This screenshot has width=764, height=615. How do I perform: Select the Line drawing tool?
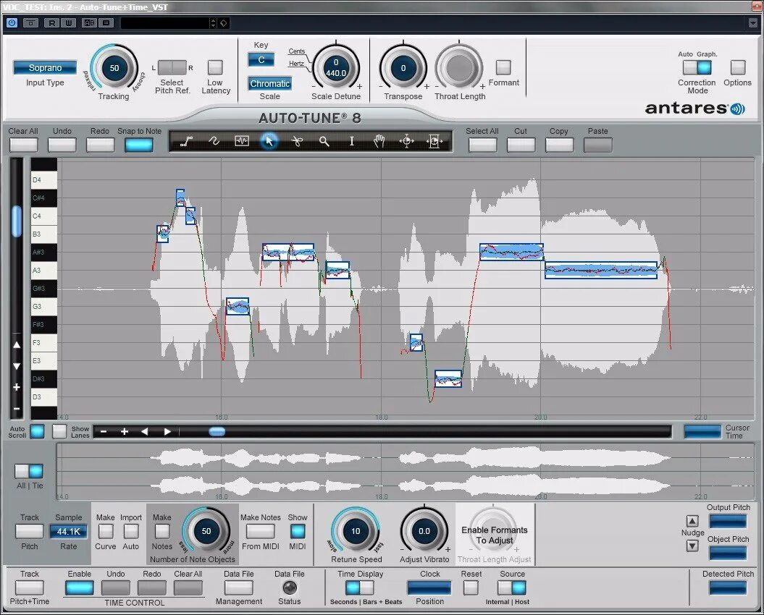point(187,142)
